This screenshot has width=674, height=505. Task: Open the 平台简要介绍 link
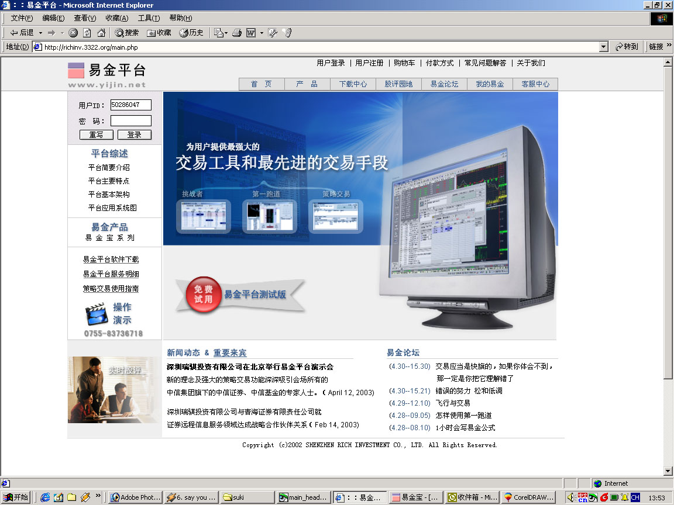[109, 168]
